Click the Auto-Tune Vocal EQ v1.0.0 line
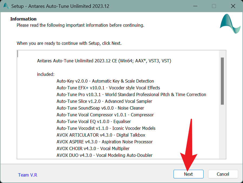The image size is (243, 183). (x=94, y=121)
